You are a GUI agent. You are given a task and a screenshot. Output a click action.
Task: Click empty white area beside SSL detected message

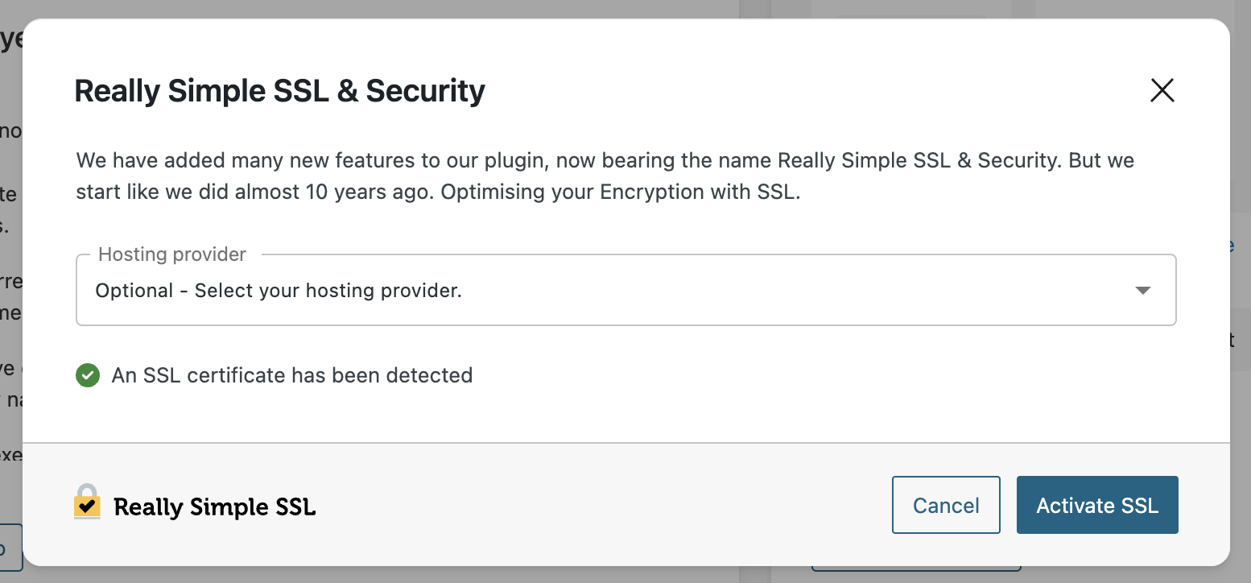(805, 375)
